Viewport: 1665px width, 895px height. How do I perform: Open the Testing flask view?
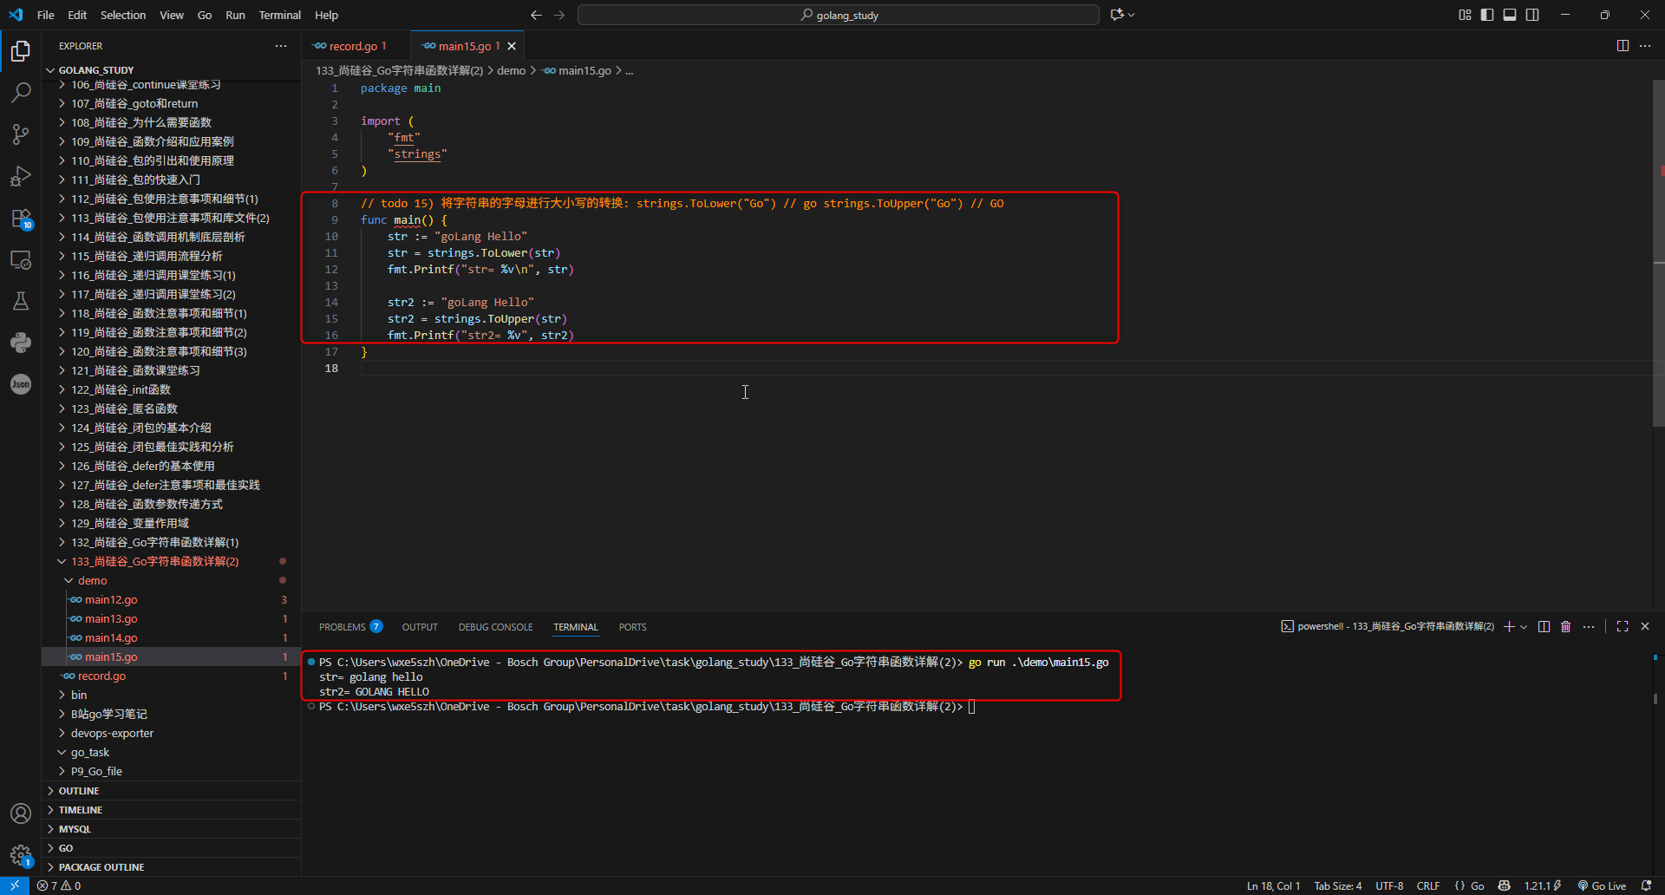(x=21, y=301)
